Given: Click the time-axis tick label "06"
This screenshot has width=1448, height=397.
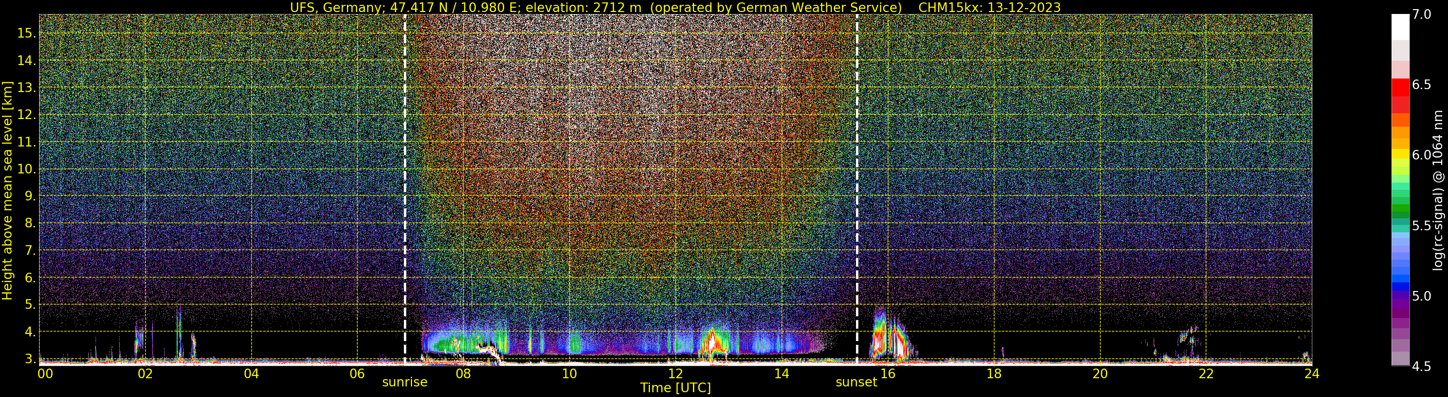Looking at the screenshot, I should point(358,373).
